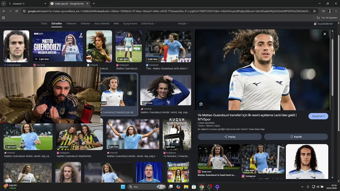Viewport: 340px width, 191px height.
Task: Bookmark this page with the star icon
Action: [x=314, y=11]
